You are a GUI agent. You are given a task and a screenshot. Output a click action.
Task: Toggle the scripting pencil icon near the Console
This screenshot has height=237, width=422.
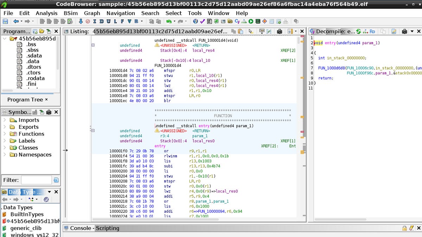[x=411, y=228]
